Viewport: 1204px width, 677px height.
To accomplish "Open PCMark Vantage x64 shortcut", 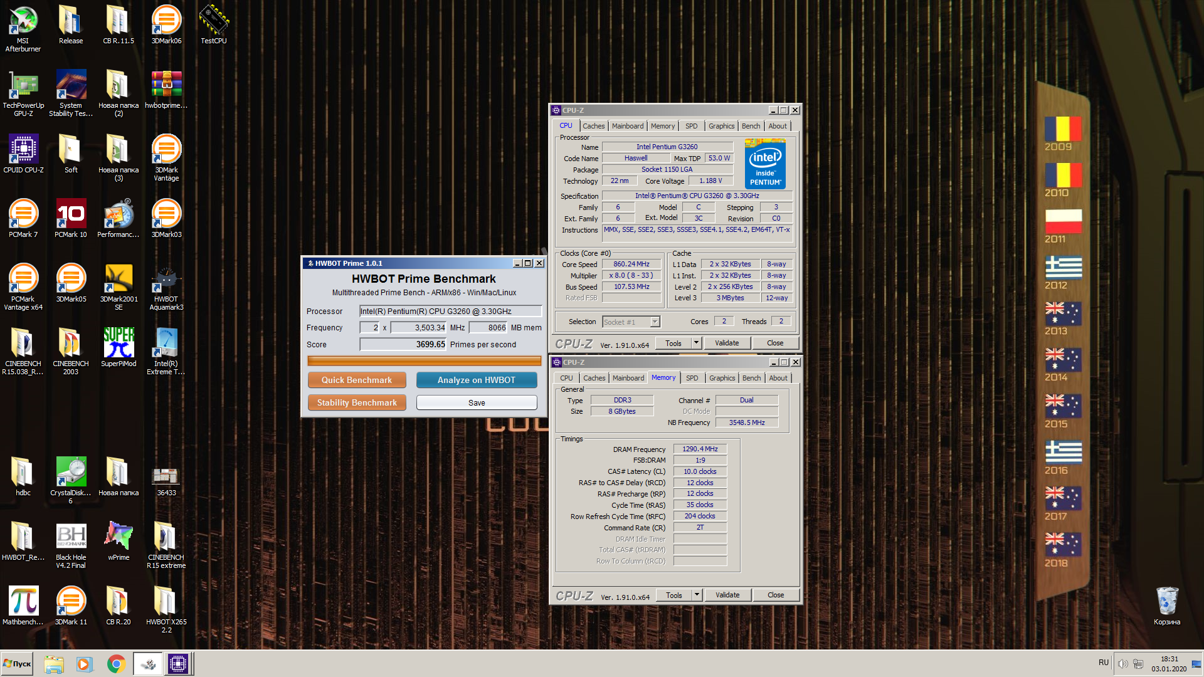I will tap(23, 286).
